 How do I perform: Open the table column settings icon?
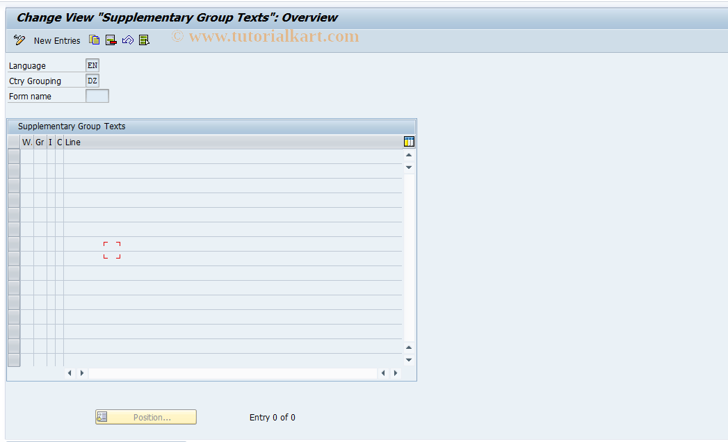[409, 142]
